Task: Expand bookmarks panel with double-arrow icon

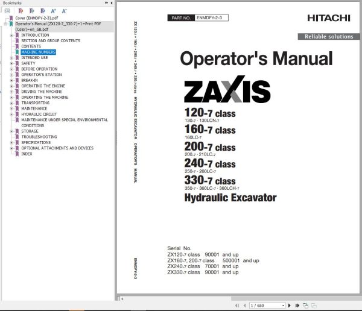Action: pyautogui.click(x=106, y=3)
